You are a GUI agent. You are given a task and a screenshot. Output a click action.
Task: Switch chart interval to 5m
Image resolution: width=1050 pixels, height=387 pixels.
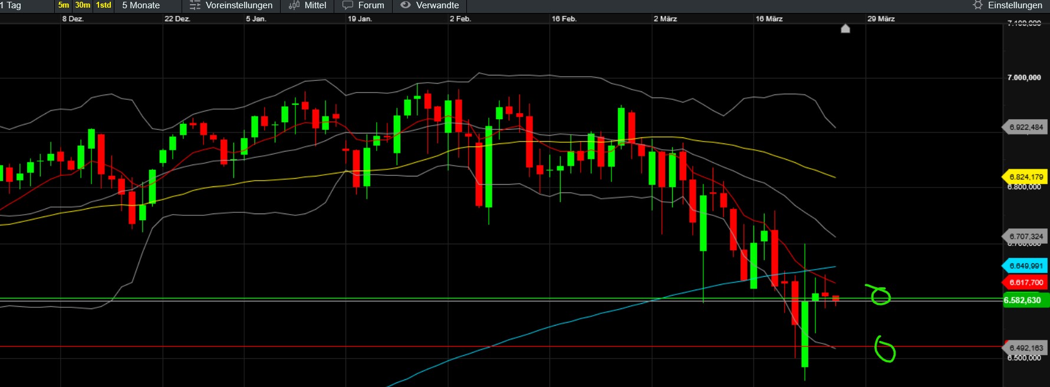[64, 5]
